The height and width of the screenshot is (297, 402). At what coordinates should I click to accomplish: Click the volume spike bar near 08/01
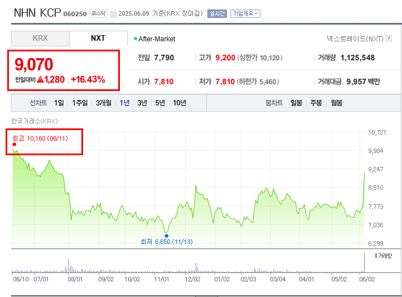(x=68, y=265)
